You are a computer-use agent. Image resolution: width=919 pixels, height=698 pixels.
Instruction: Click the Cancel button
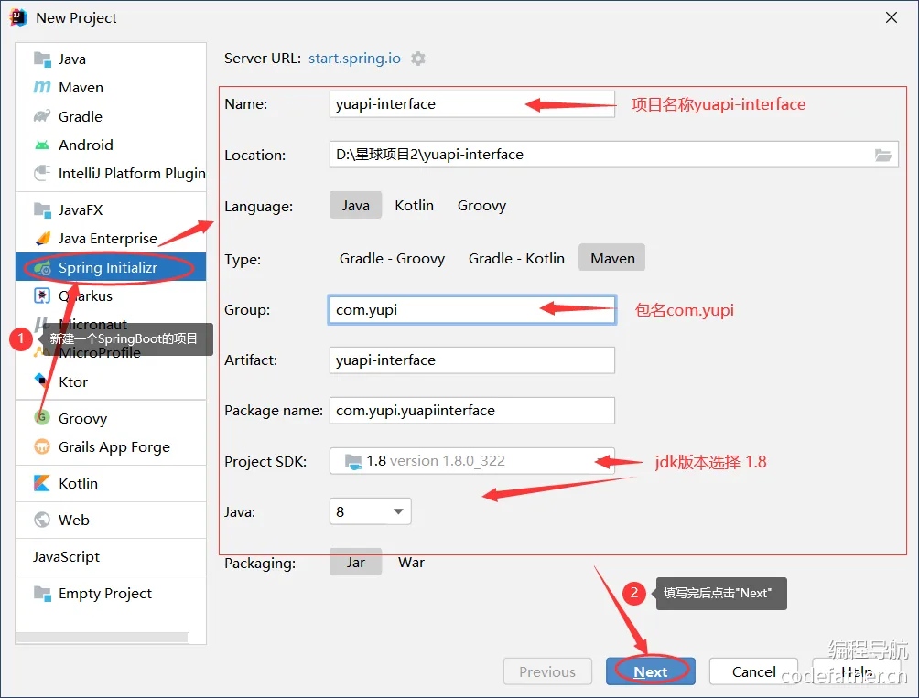click(x=753, y=671)
